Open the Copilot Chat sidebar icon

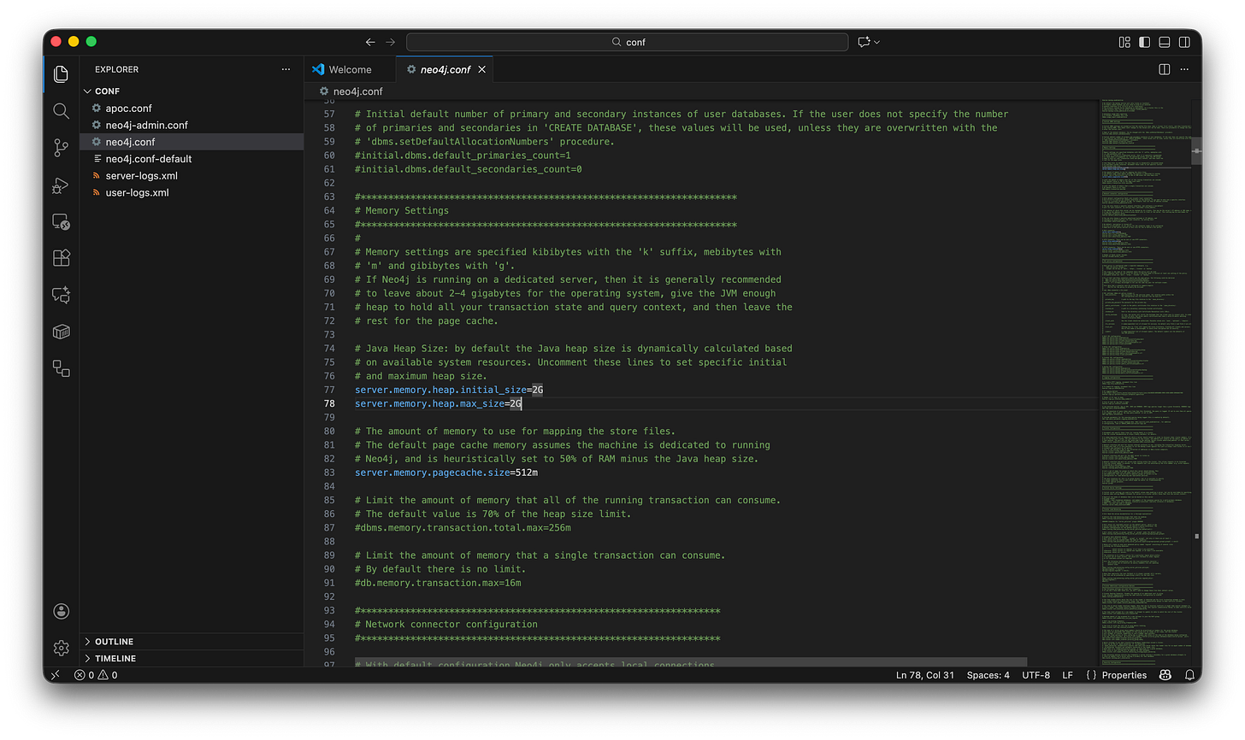point(61,294)
